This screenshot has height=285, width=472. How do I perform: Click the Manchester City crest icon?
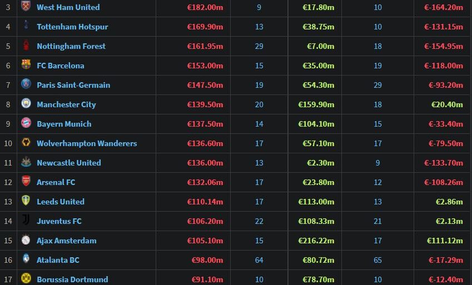click(26, 104)
